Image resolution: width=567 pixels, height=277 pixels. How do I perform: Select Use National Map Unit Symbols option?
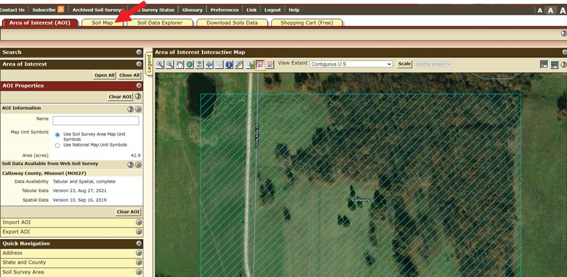click(x=58, y=145)
